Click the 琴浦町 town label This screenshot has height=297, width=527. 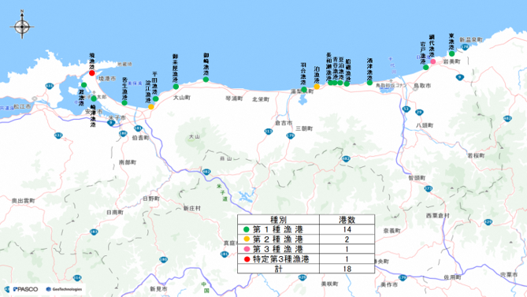[234, 98]
